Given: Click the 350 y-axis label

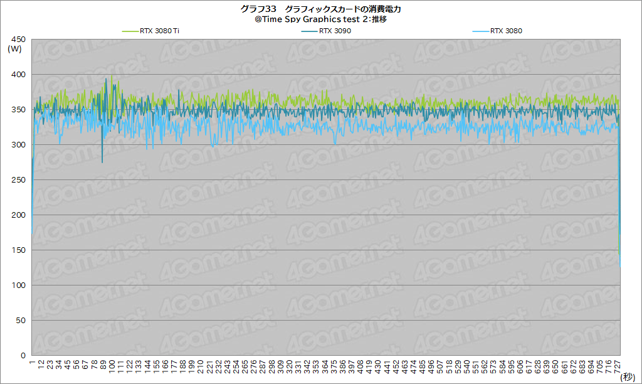Looking at the screenshot, I should click(18, 109).
